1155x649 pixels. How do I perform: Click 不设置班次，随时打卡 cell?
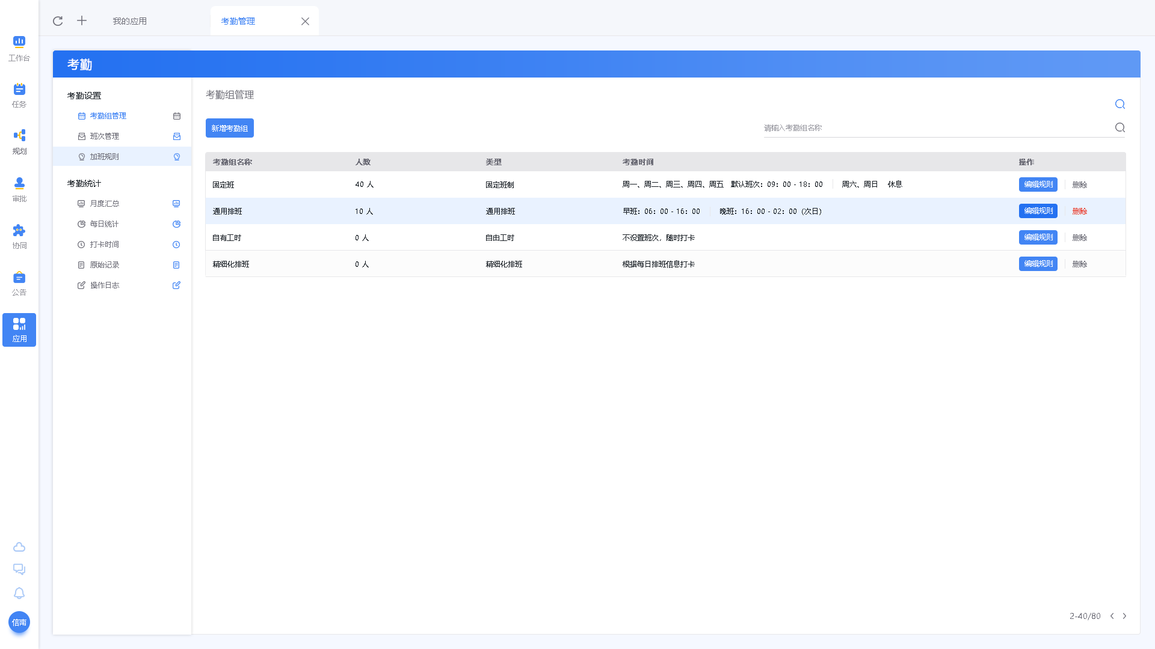coord(659,237)
